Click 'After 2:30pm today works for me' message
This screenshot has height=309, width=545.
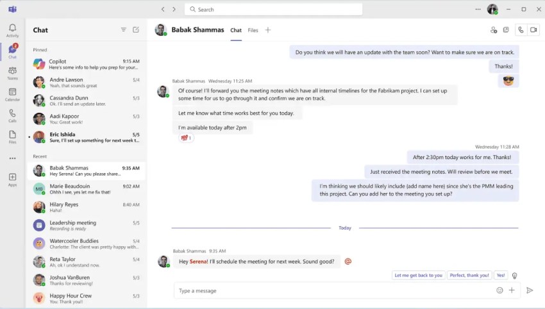(x=462, y=157)
